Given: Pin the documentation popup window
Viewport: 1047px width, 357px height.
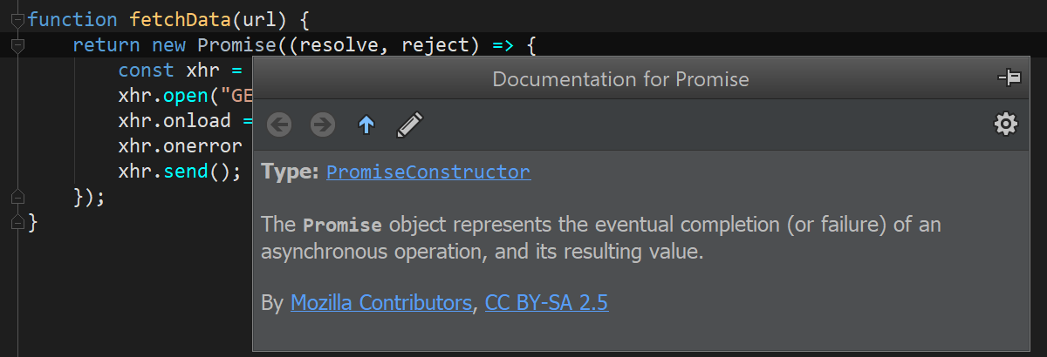Looking at the screenshot, I should pos(1009,78).
